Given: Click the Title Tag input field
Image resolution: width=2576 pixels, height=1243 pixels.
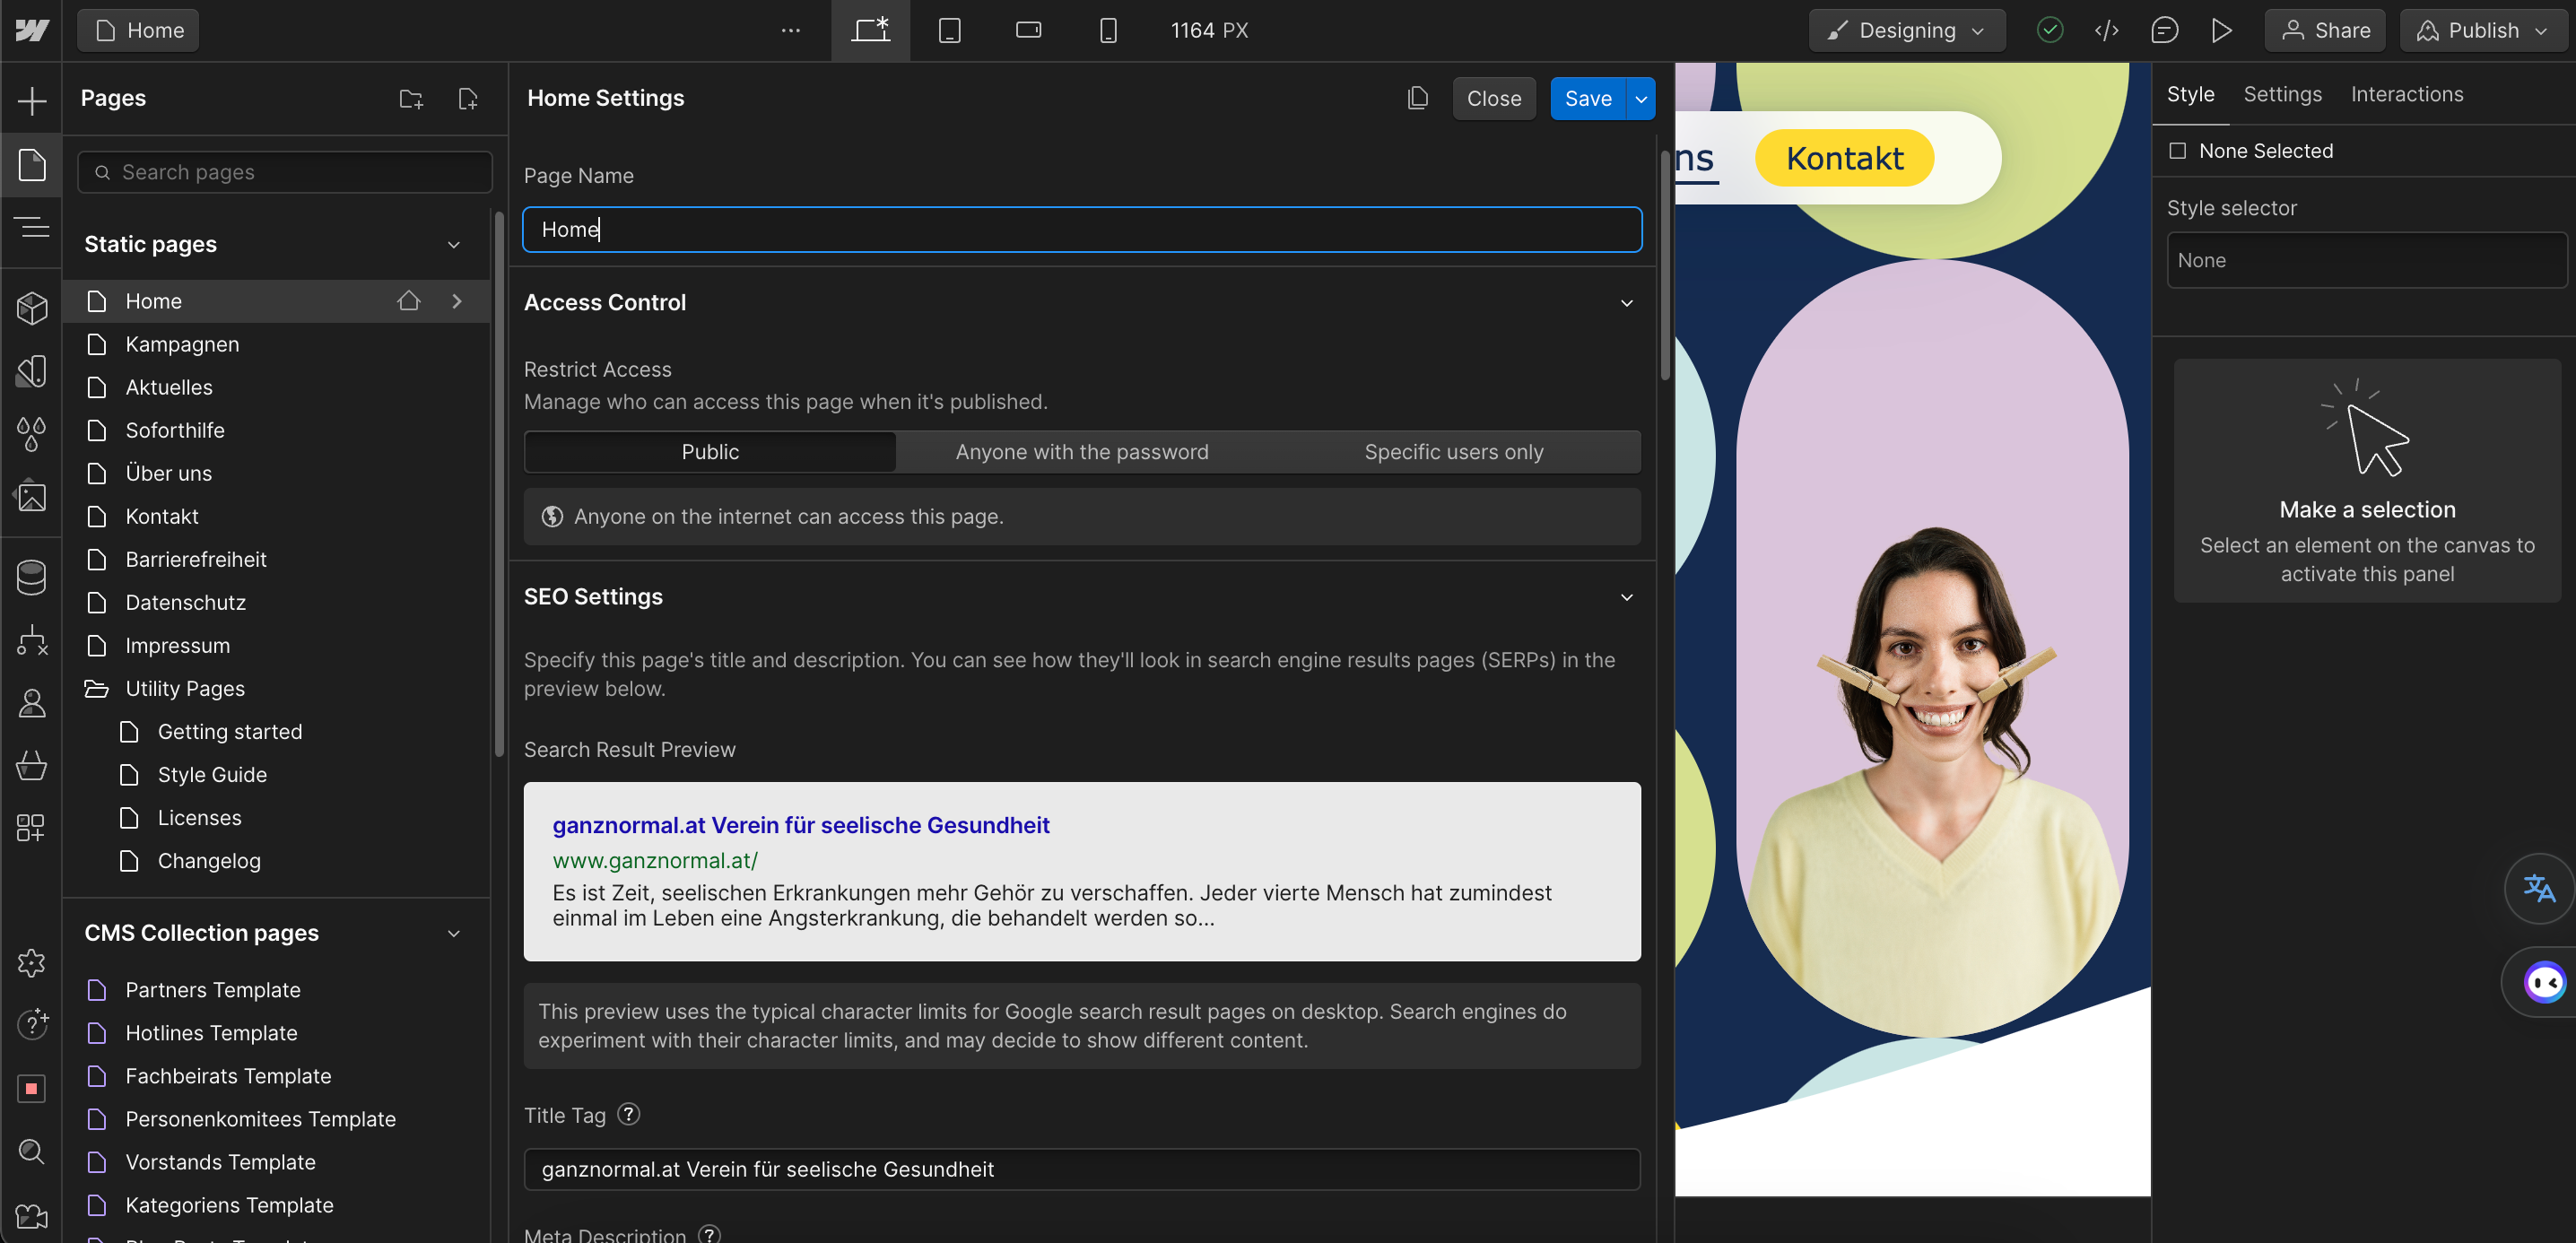Looking at the screenshot, I should tap(1082, 1169).
